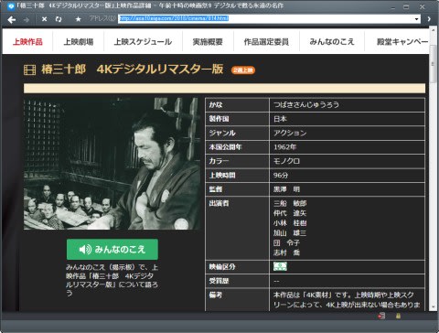Viewport: 439px width, 333px height.
Task: Click cast name 仲代 達矢
Action: click(290, 213)
